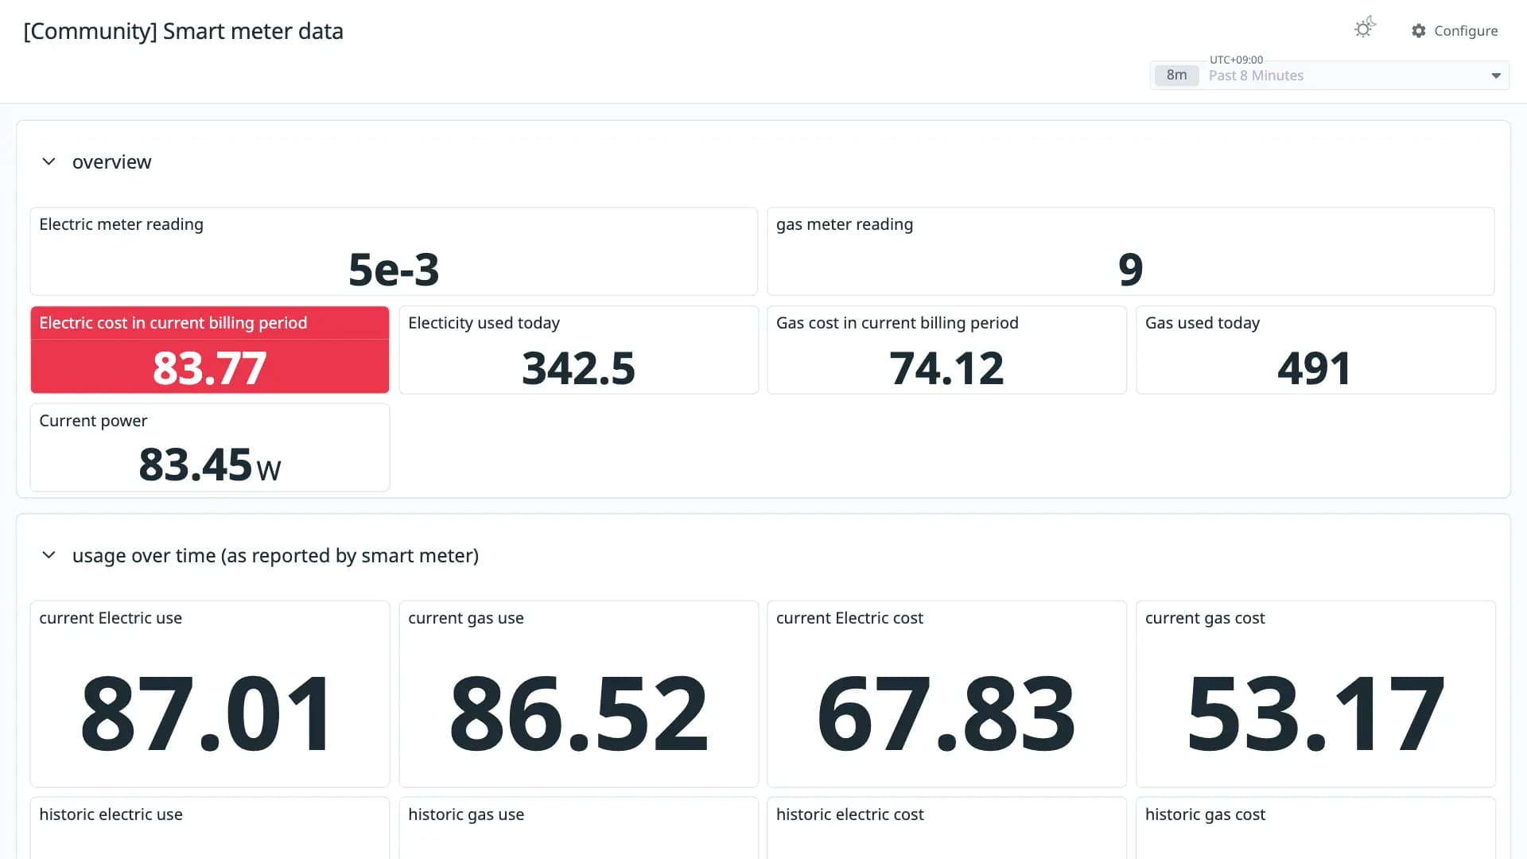Image resolution: width=1527 pixels, height=859 pixels.
Task: Click the historic gas use widget title
Action: pyautogui.click(x=466, y=814)
